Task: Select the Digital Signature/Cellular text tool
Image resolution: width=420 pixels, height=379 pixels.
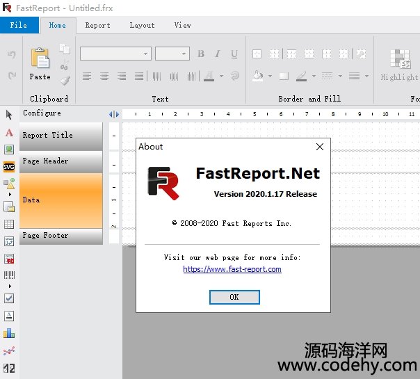Action: tap(9, 369)
